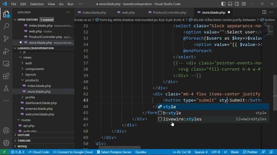The width and height of the screenshot is (277, 155).
Task: Click Quokka status bar item
Action: [x=141, y=152]
